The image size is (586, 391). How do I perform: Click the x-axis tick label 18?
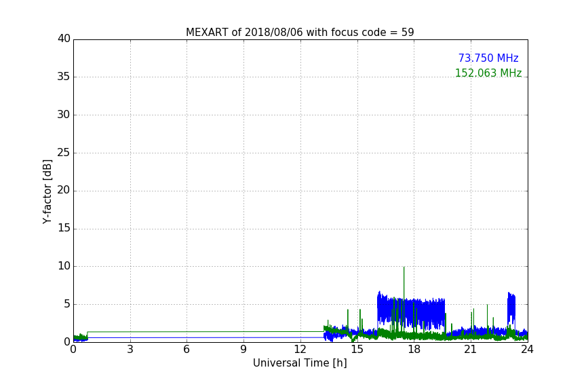point(414,350)
